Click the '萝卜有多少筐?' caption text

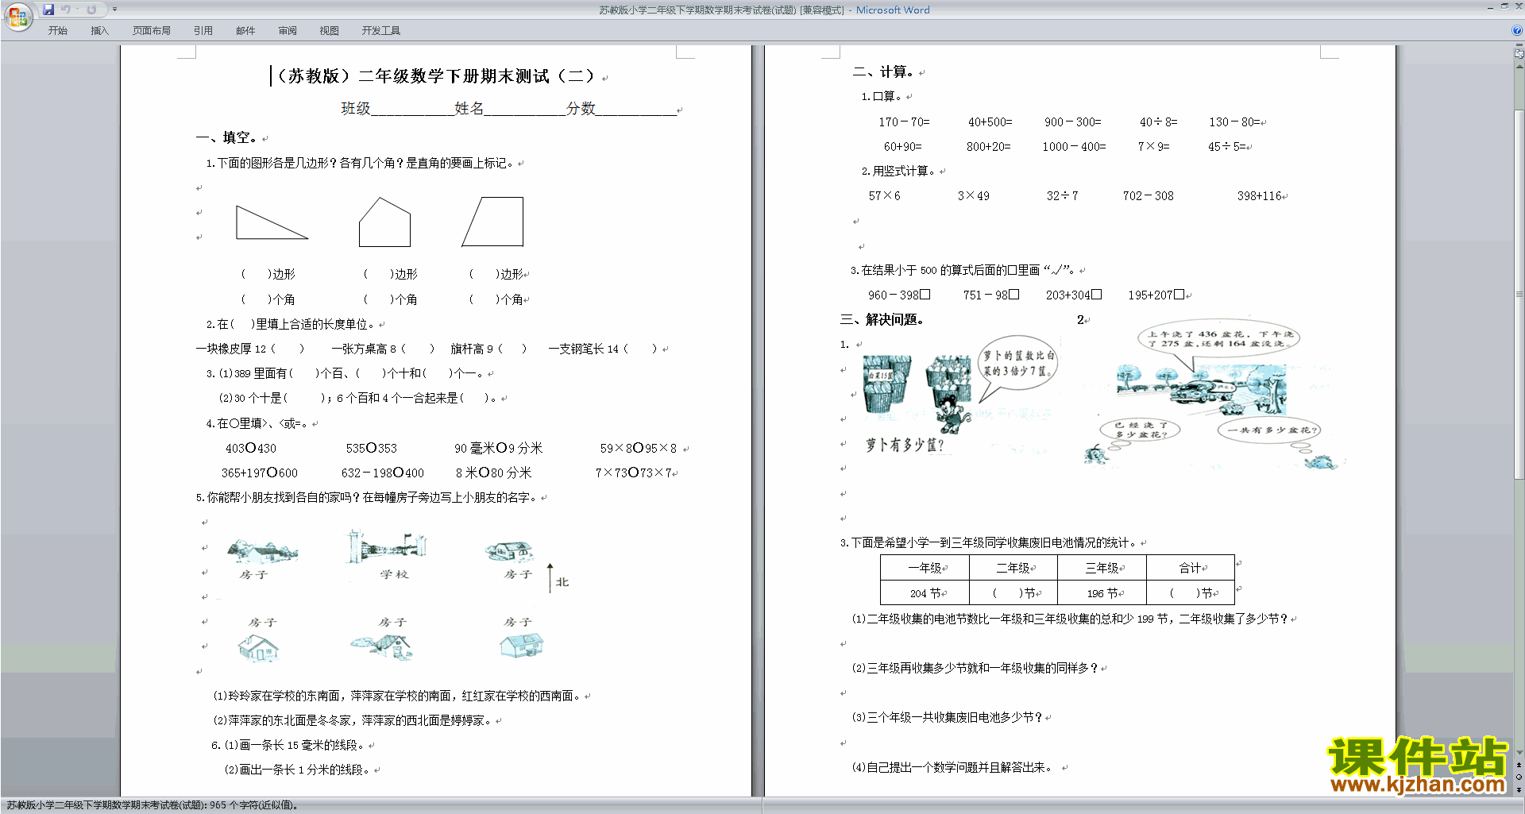pos(905,446)
